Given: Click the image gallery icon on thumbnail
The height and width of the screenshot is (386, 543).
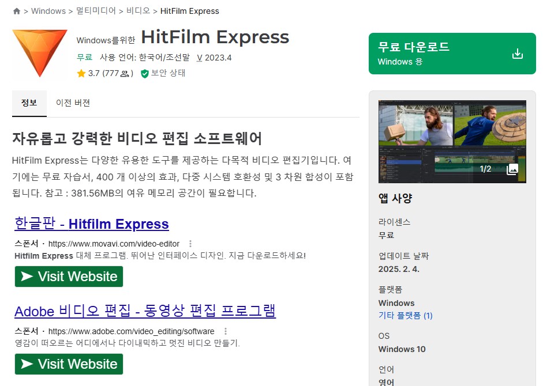Looking at the screenshot, I should point(512,169).
